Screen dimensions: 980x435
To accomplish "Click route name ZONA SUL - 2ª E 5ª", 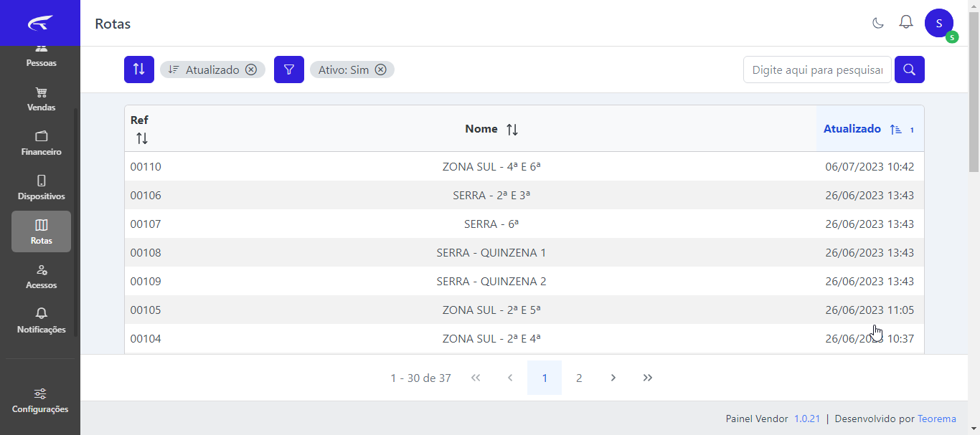I will click(x=491, y=310).
